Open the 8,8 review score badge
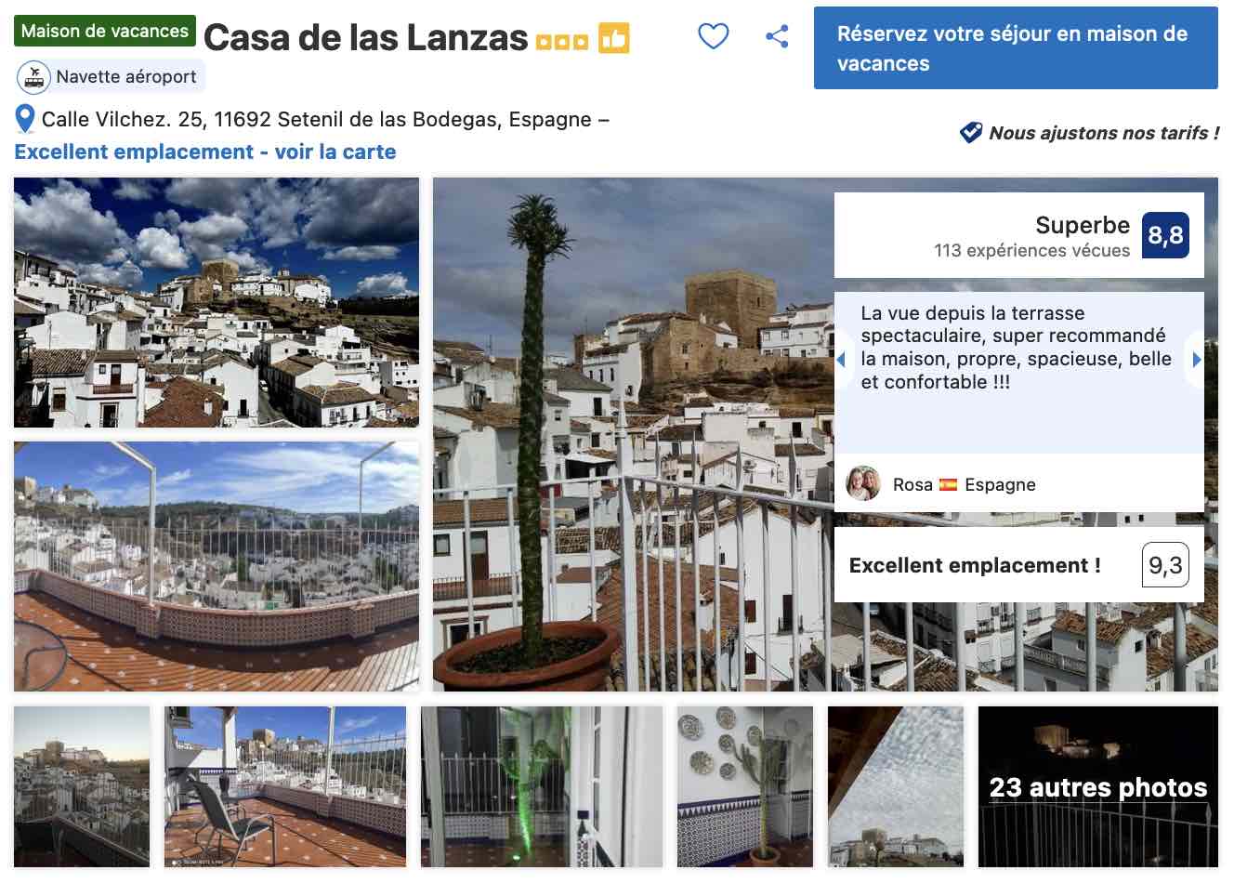The width and height of the screenshot is (1234, 883). tap(1165, 235)
